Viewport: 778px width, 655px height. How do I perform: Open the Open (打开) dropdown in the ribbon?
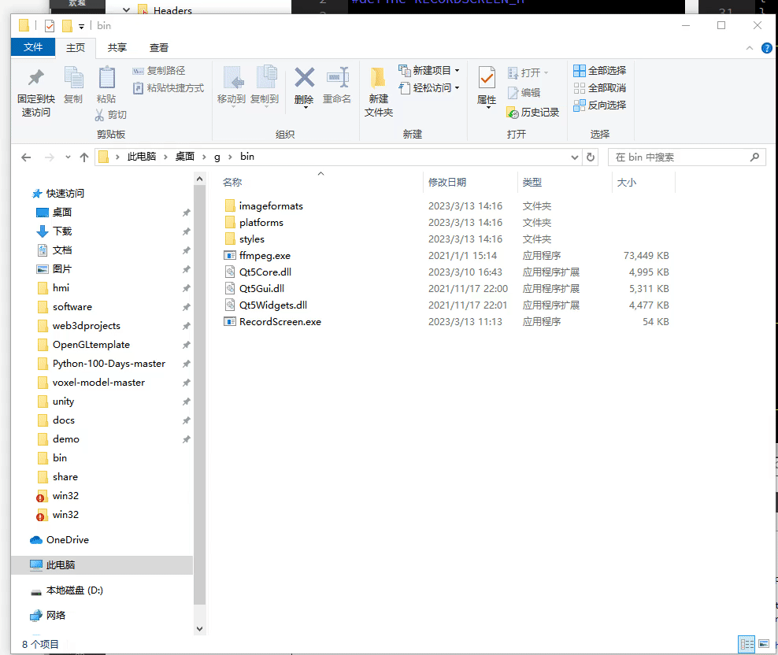pyautogui.click(x=528, y=73)
